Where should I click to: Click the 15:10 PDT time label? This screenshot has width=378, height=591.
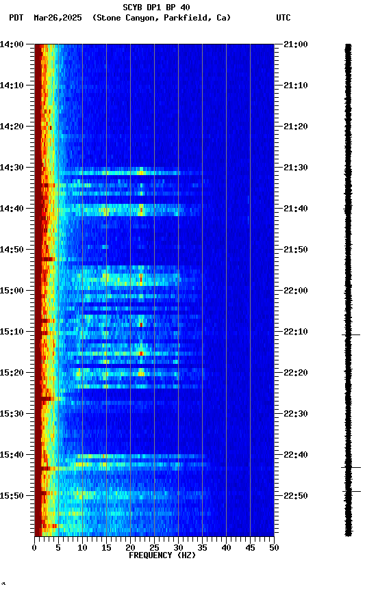(12, 332)
